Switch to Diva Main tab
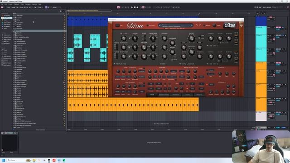The height and width of the screenshot is (163, 290). pyautogui.click(x=152, y=95)
